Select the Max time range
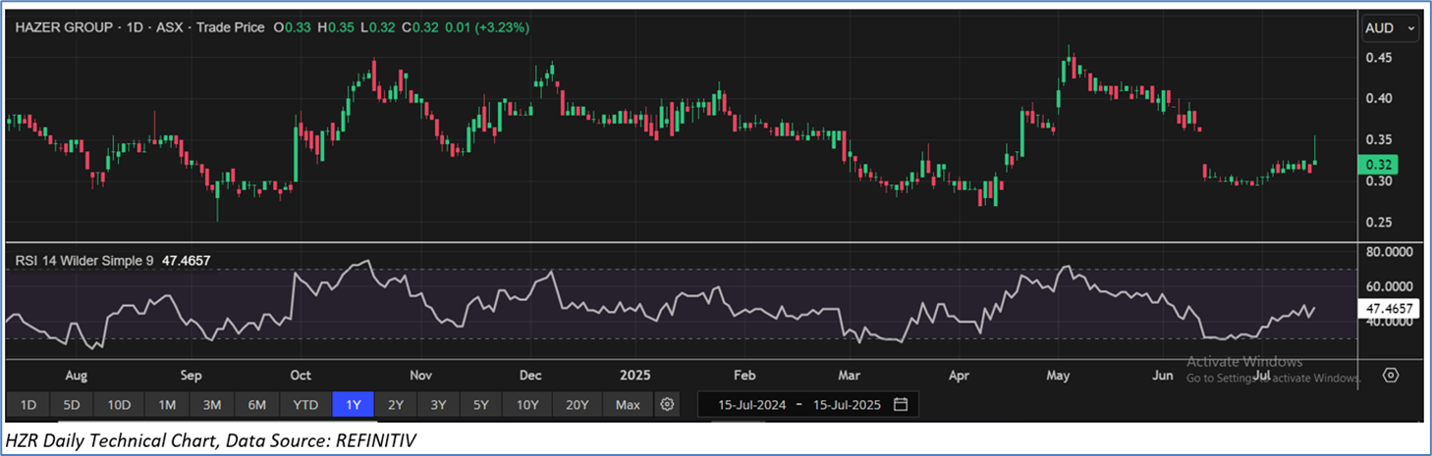Screen dimensions: 1432x456 click(x=627, y=404)
